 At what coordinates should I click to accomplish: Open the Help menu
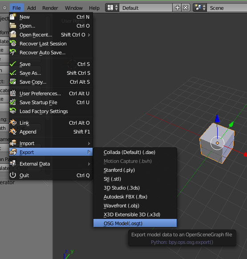coord(94,8)
